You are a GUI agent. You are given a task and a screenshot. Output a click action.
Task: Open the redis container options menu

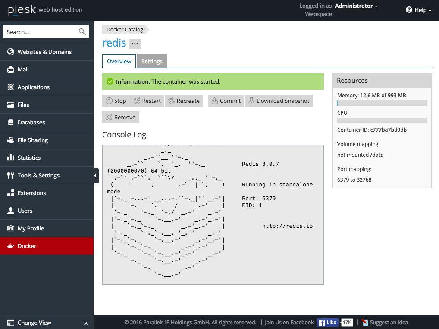point(135,43)
